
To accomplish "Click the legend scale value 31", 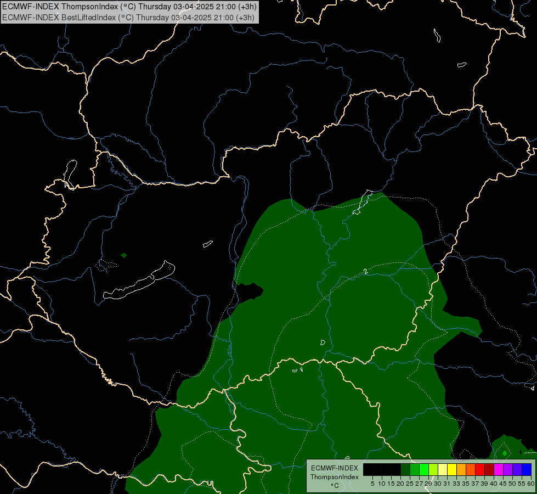I will click(447, 484).
